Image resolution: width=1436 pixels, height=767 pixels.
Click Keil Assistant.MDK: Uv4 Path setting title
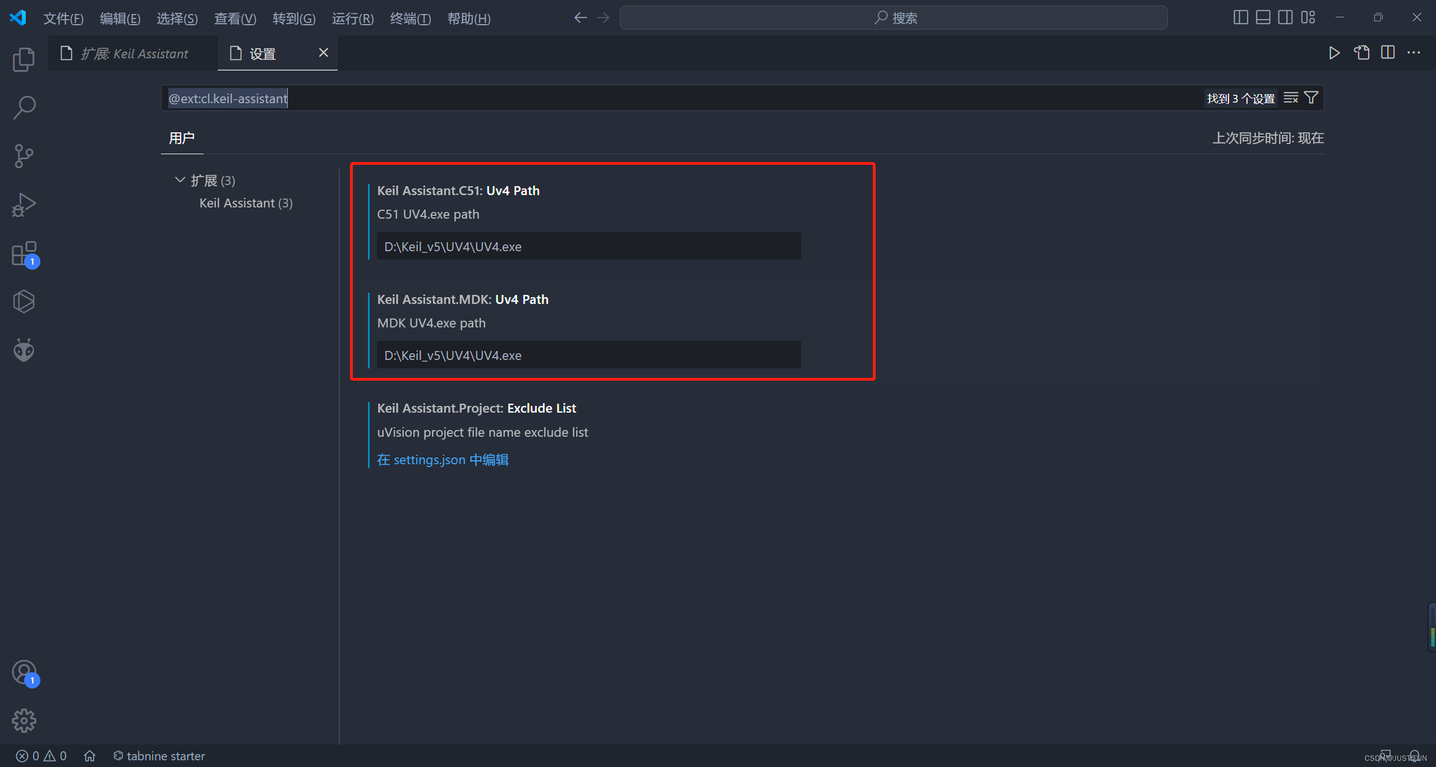coord(463,299)
